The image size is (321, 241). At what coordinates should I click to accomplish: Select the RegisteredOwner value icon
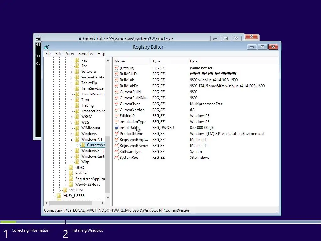coord(117,145)
